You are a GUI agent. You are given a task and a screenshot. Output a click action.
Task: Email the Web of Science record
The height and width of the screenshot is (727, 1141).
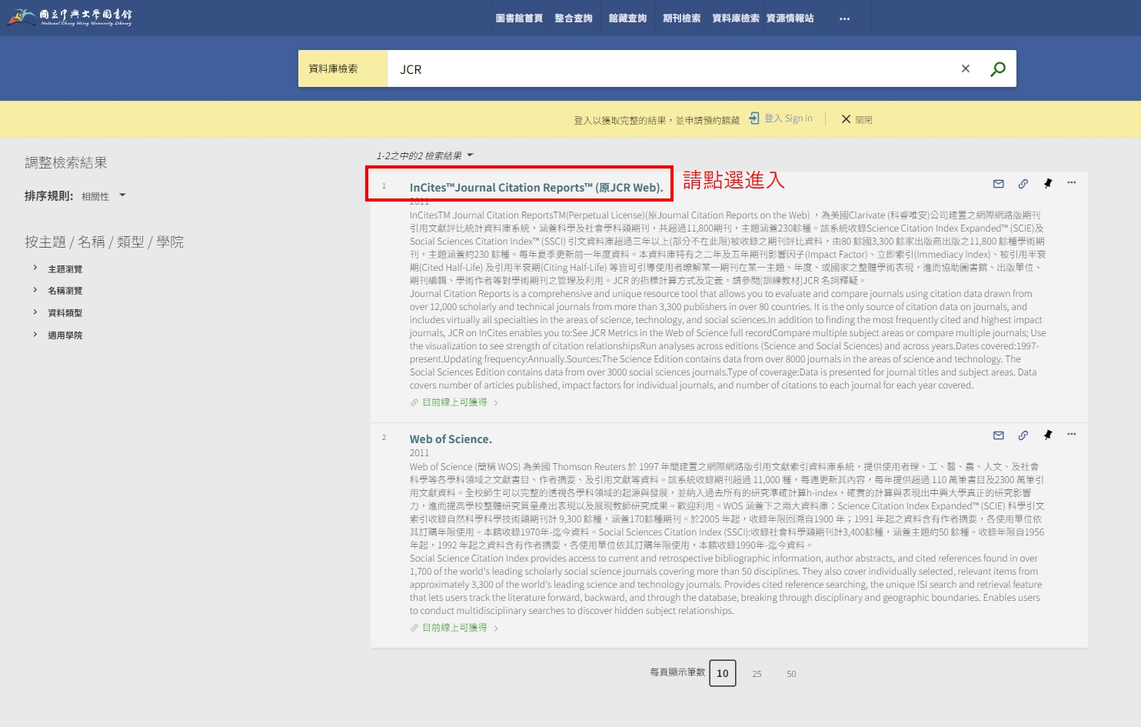999,435
